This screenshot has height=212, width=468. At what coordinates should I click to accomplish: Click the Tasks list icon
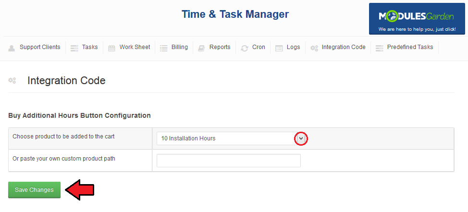point(74,48)
